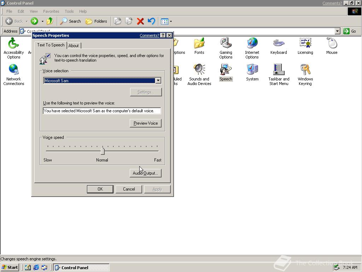362x272 pixels.
Task: Select the Speech icon in Control Panel
Action: click(x=226, y=72)
